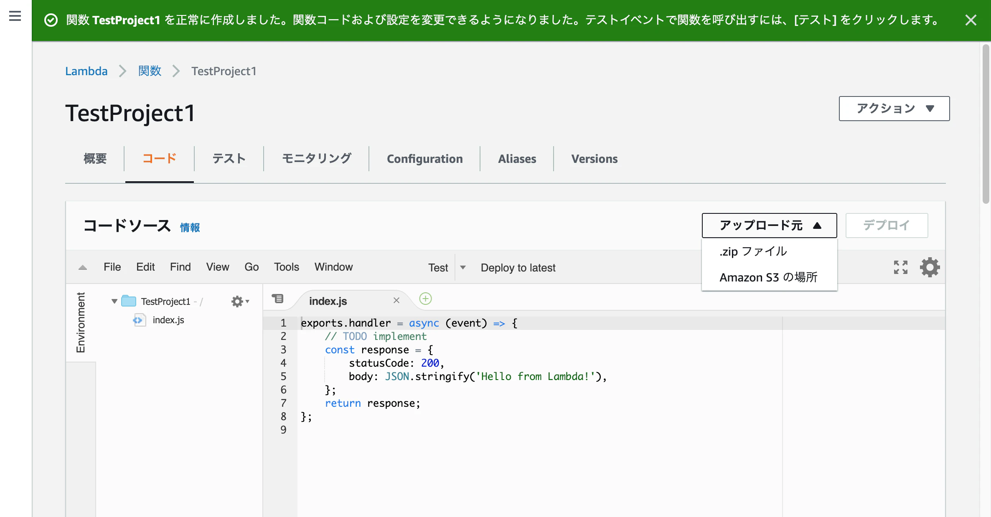Click the デプロイ button
The image size is (991, 517).
tap(887, 226)
